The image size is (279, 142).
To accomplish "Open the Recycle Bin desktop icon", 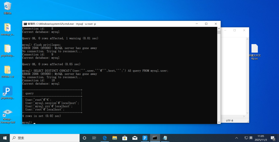I will point(8,6).
